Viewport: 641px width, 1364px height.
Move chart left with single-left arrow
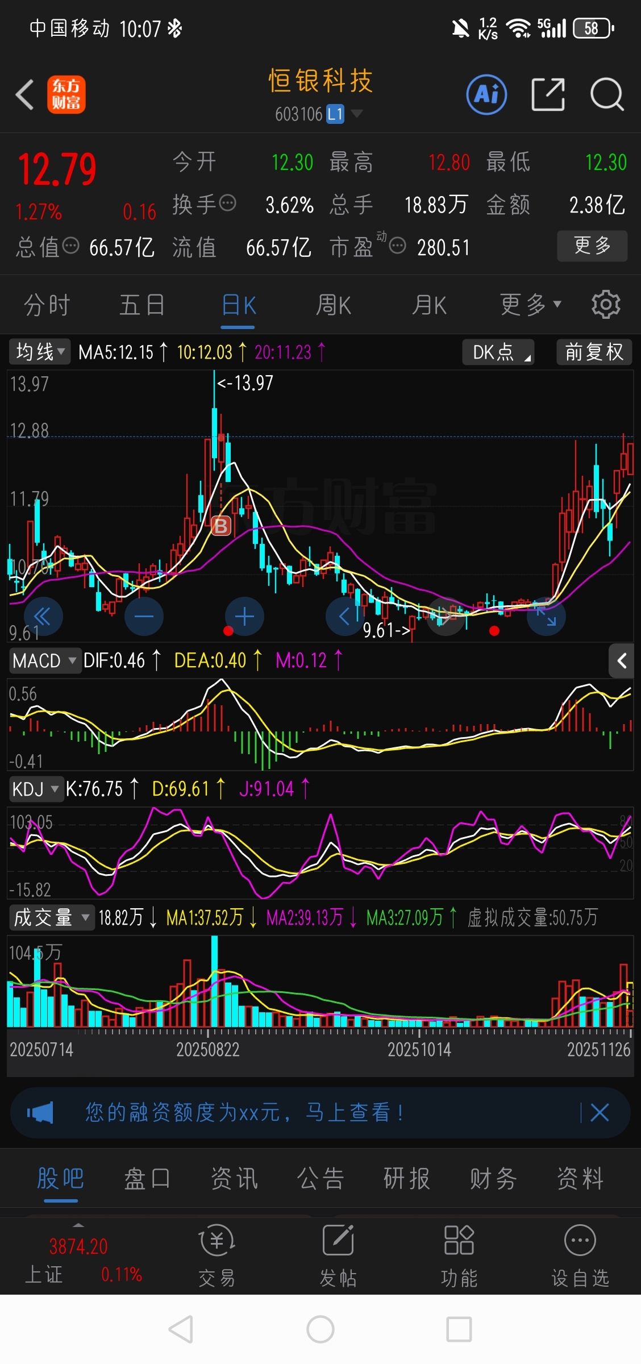pos(345,617)
